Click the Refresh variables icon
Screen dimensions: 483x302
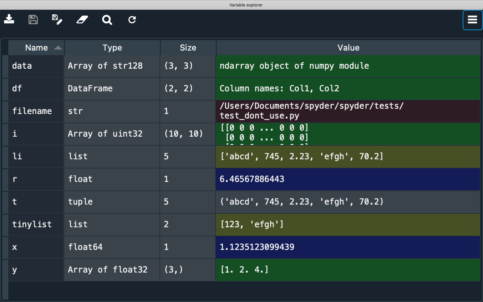[x=132, y=20]
